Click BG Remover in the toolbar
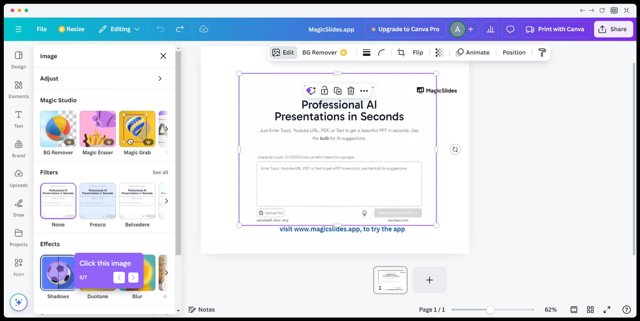The width and height of the screenshot is (640, 321). pos(325,53)
